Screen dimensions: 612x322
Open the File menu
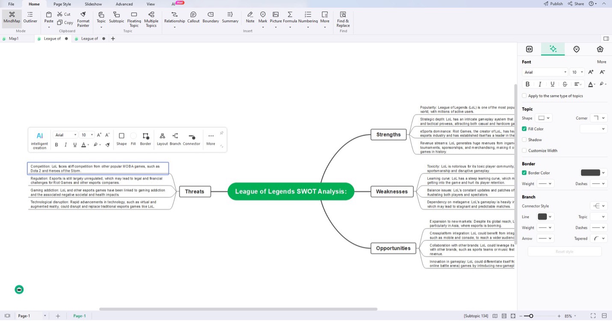tap(11, 4)
